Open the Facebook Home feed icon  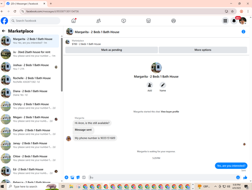point(74,21)
